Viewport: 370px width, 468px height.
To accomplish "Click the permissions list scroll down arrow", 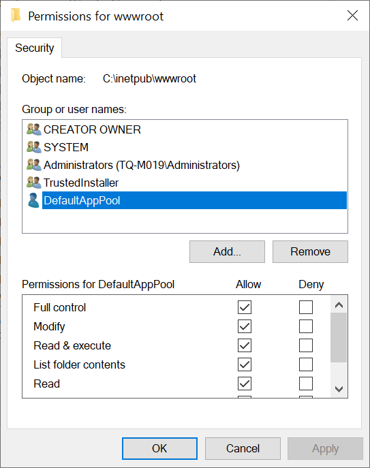I will coord(339,389).
